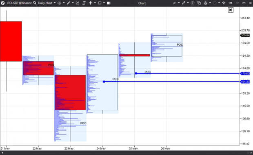Expand the dropdown arrow beside the pencil tool
Image resolution: width=253 pixels, height=155 pixels.
(x=73, y=3)
